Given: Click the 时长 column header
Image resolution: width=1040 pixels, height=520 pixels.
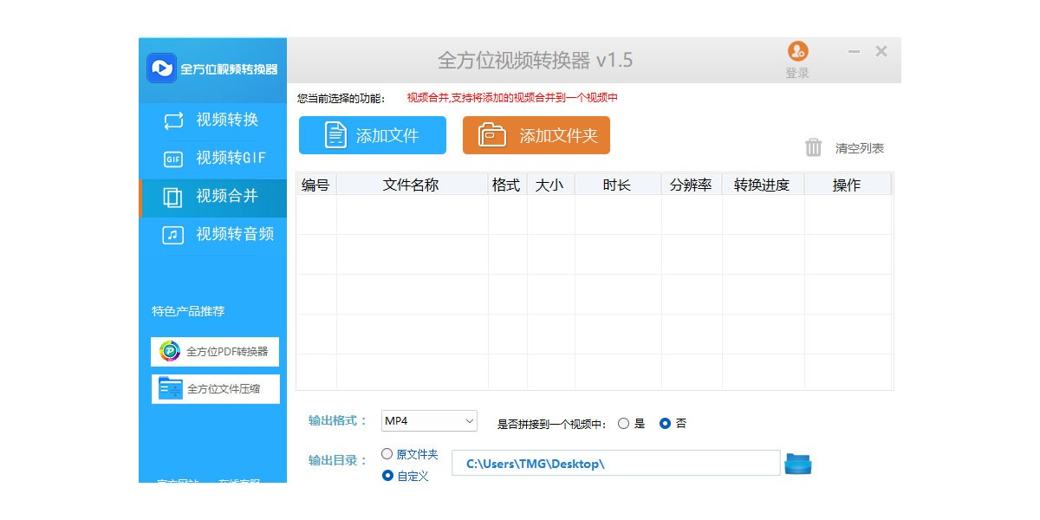Looking at the screenshot, I should coord(618,185).
